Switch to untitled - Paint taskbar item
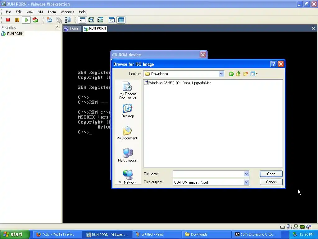Image resolution: width=318 pixels, height=239 pixels. [x=157, y=234]
